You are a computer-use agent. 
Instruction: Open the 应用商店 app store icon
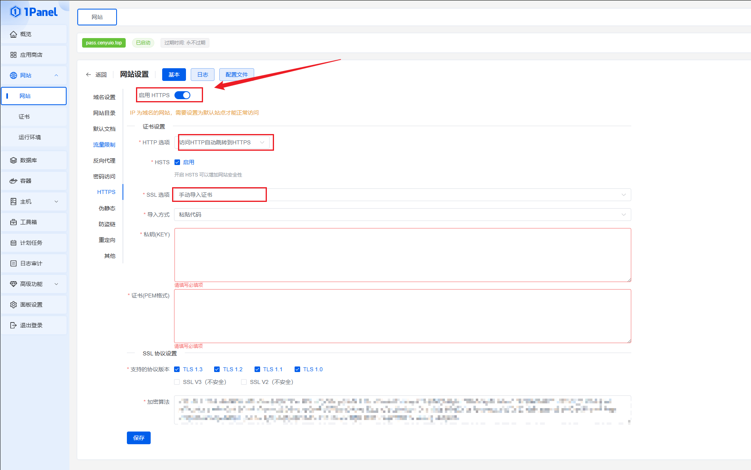click(13, 55)
